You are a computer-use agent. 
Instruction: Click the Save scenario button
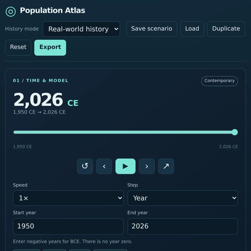pos(151,29)
